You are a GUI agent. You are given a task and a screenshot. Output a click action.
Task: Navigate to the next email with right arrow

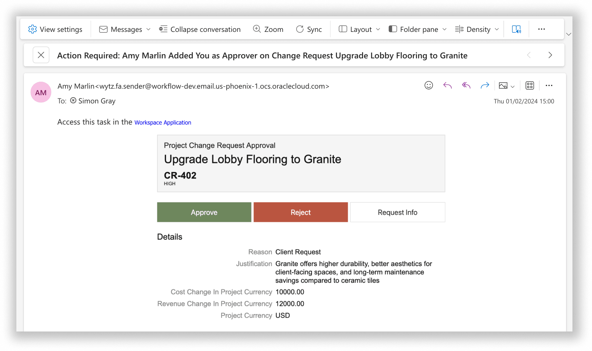[x=550, y=55]
